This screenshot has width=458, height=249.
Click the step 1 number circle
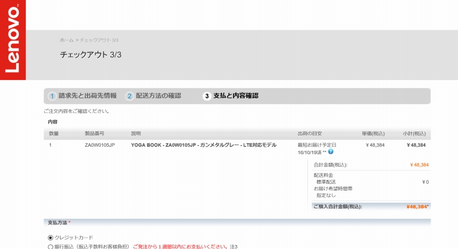click(x=52, y=96)
